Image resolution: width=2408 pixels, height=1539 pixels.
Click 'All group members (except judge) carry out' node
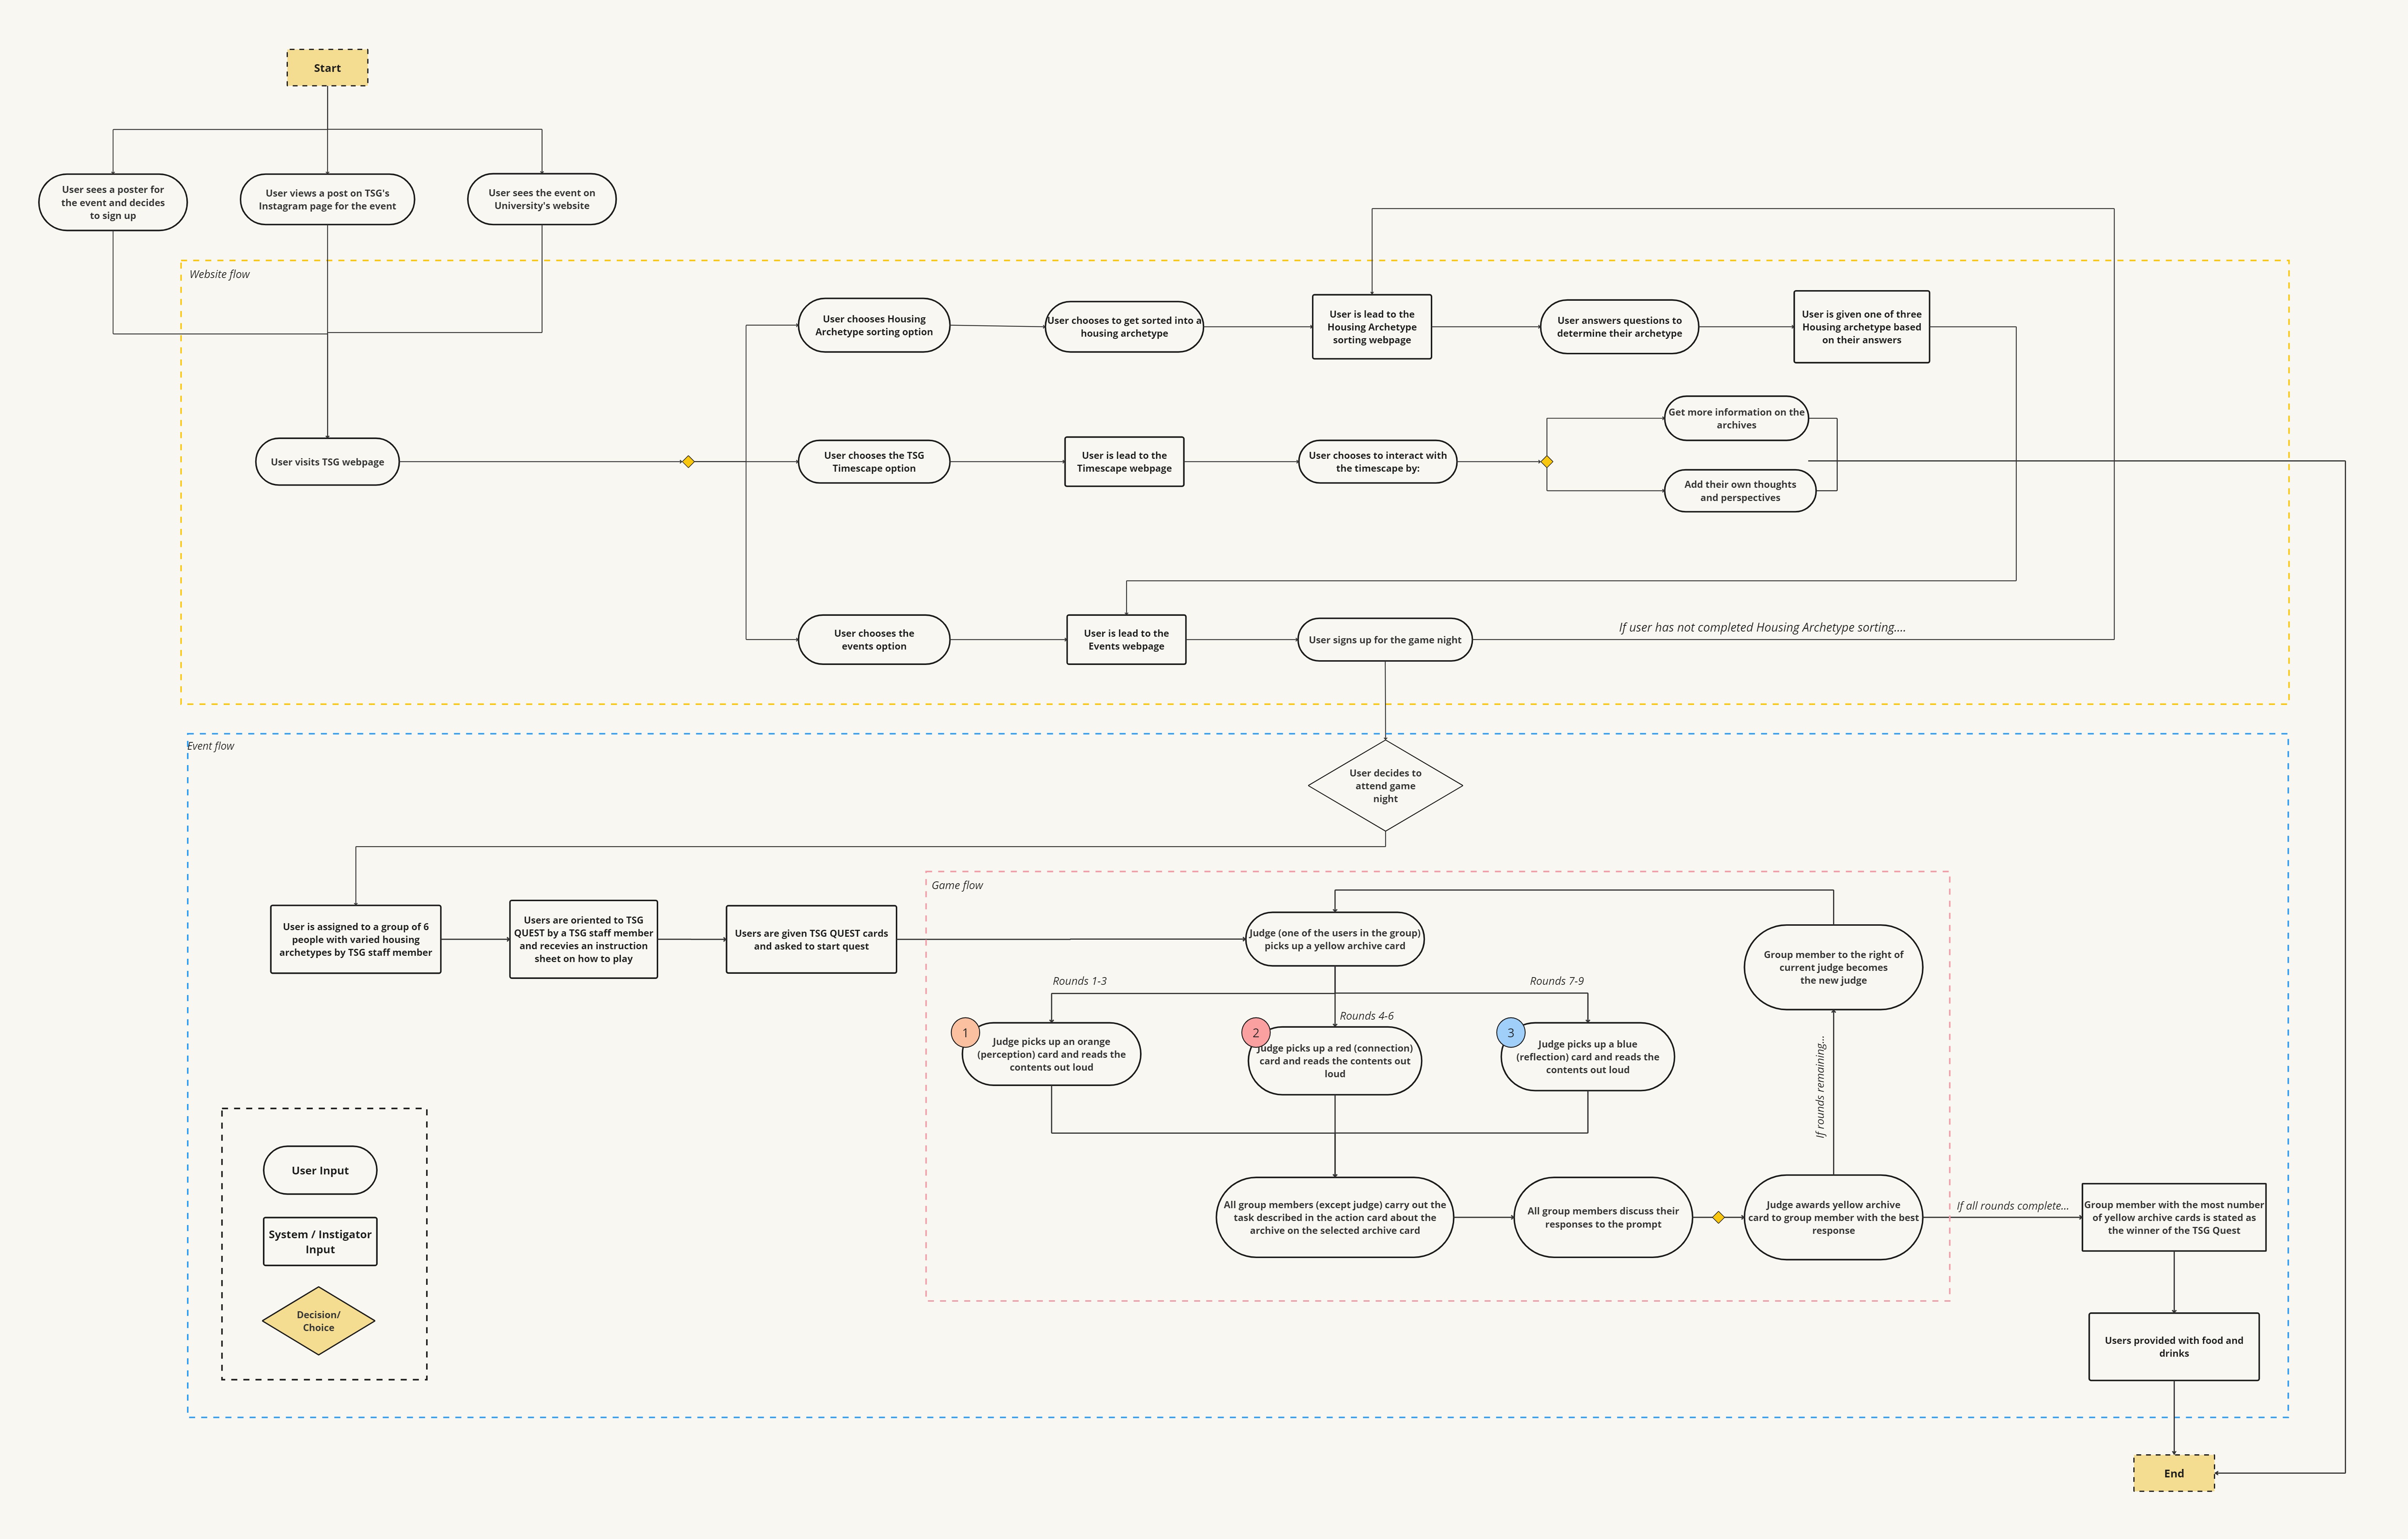[x=1335, y=1217]
